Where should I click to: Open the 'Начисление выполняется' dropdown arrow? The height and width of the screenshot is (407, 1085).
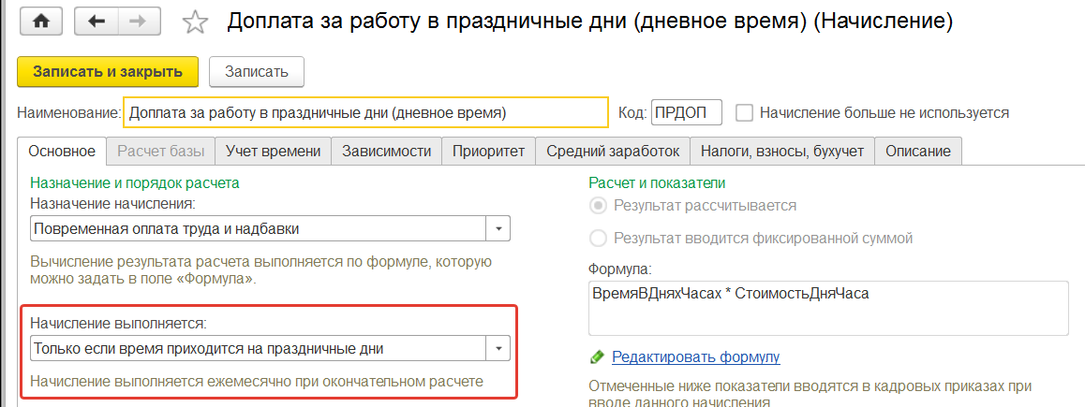pyautogui.click(x=498, y=349)
